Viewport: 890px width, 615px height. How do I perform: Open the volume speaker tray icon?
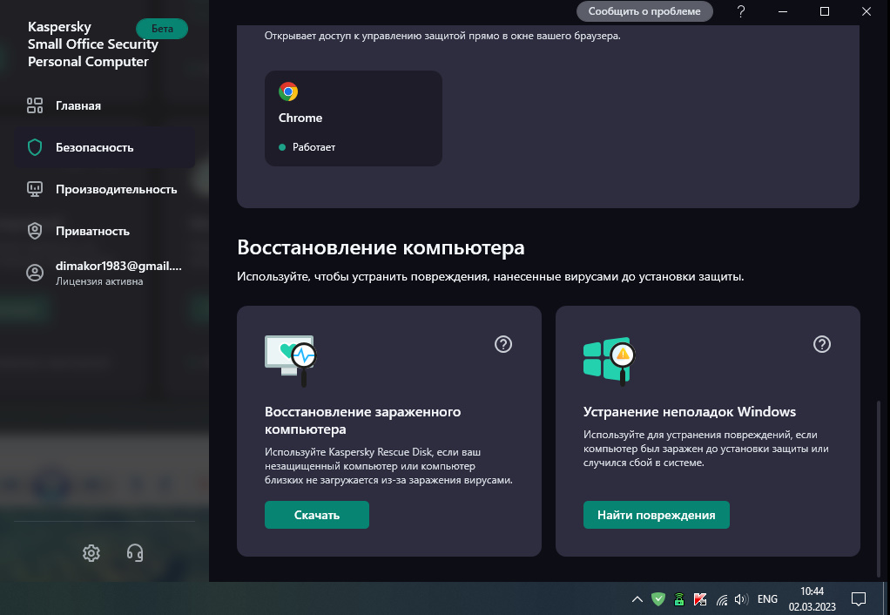741,599
